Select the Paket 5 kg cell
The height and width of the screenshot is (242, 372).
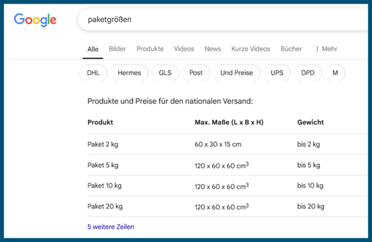coord(103,165)
